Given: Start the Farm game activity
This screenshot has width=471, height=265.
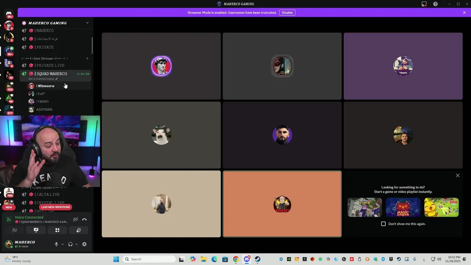Looking at the screenshot, I should (x=442, y=207).
